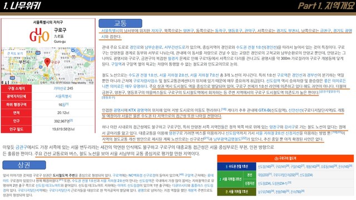Open the '서울 지하철 7호선' link in the rail paragraph
356x200 pixels.
(204, 75)
